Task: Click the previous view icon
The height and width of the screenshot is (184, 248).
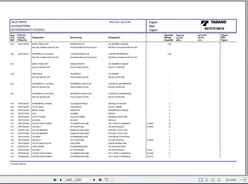Action: pos(107,180)
